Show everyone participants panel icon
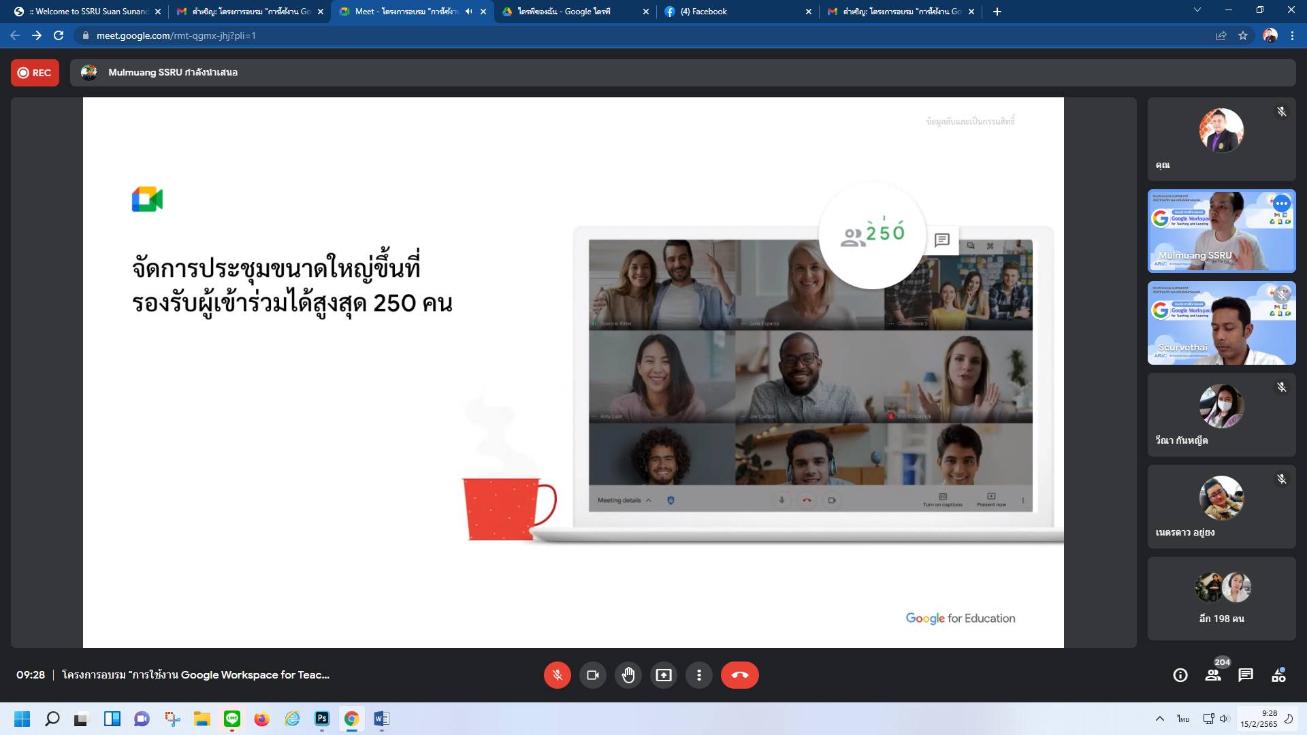1307x735 pixels. (x=1212, y=675)
